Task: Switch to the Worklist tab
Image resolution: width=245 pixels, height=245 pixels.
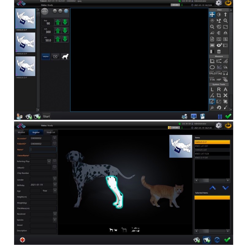Action: click(21, 132)
